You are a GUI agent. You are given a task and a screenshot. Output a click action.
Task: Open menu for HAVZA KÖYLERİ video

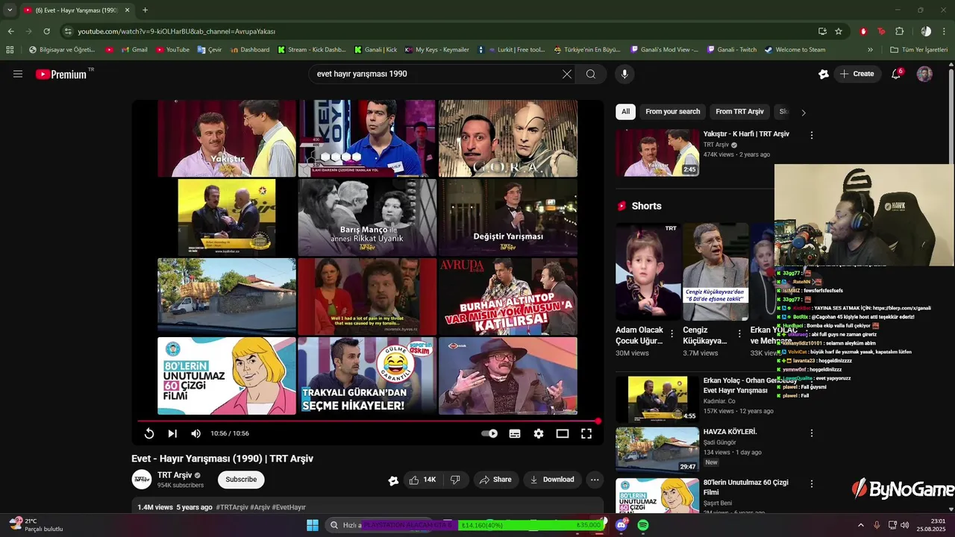(812, 433)
